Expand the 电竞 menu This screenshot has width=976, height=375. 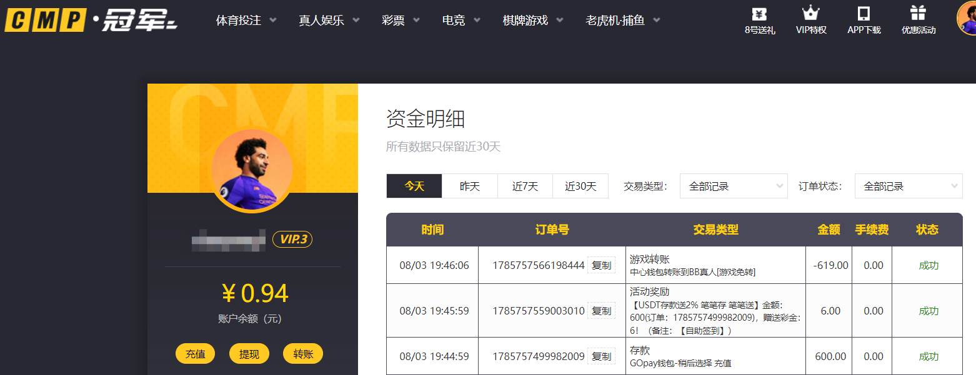coord(461,20)
